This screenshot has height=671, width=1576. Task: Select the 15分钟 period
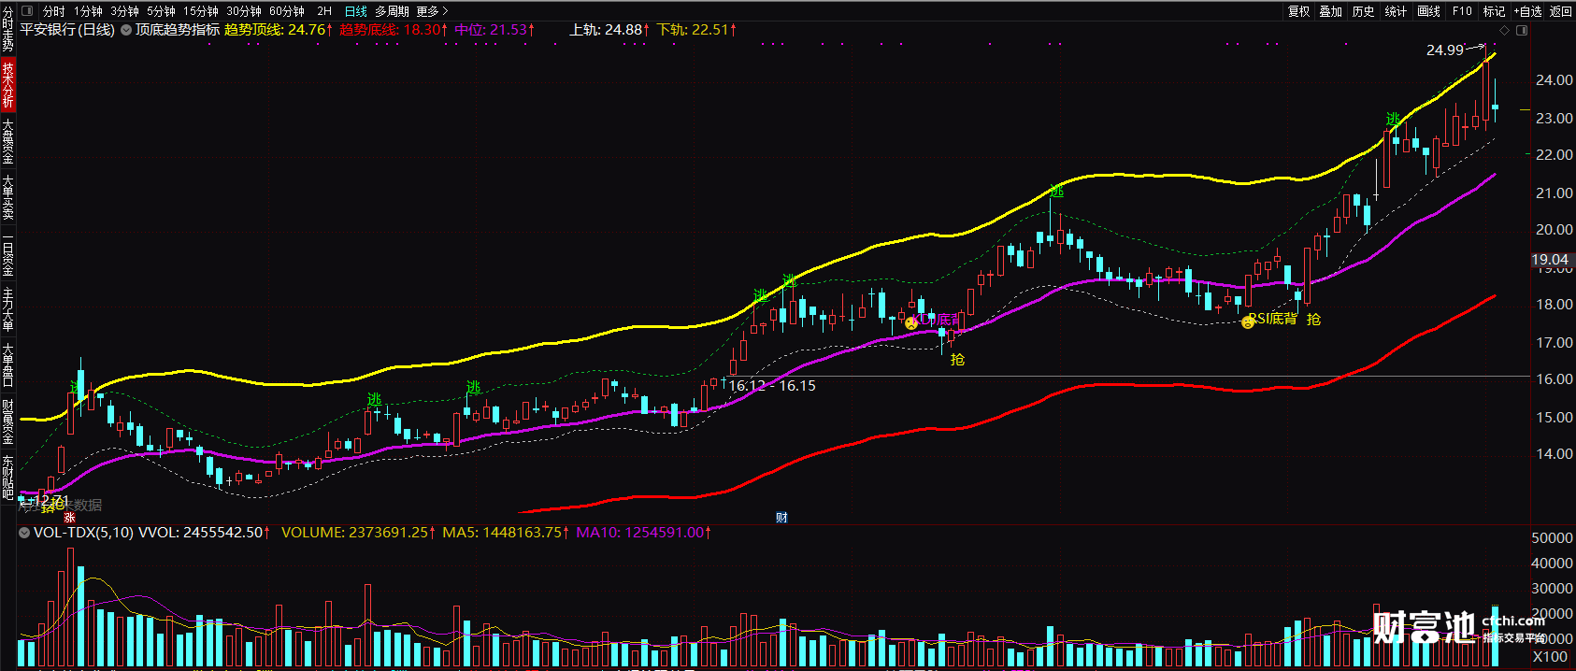[200, 11]
